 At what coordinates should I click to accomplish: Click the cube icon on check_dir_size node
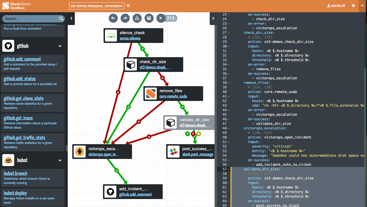pyautogui.click(x=131, y=65)
